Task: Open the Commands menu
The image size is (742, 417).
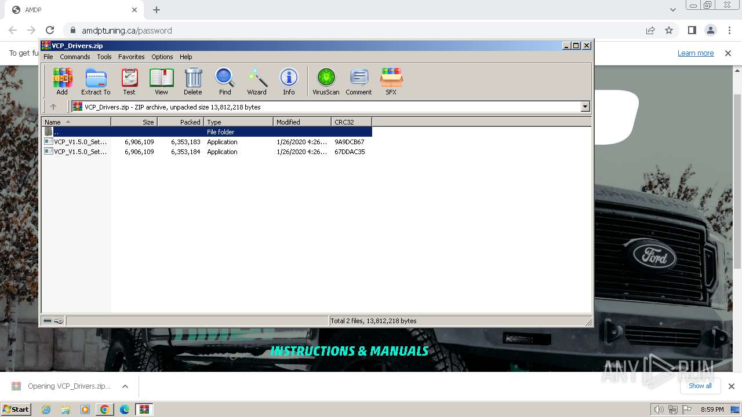Action: (75, 57)
